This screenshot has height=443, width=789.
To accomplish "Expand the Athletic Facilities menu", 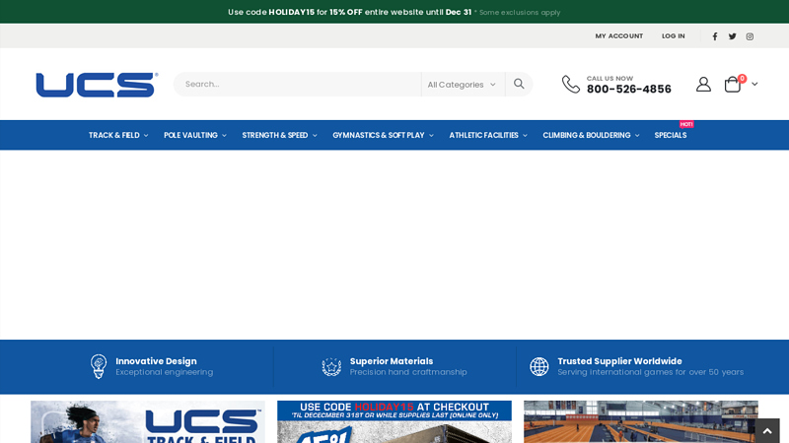I will pyautogui.click(x=488, y=135).
